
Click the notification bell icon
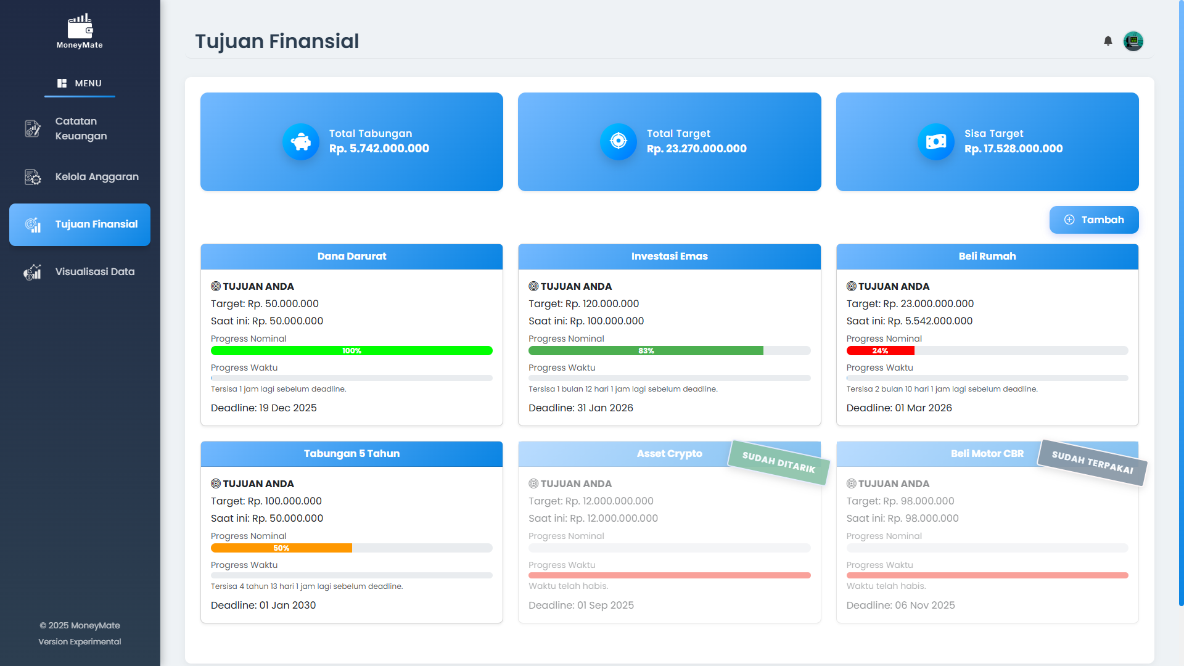click(1108, 41)
